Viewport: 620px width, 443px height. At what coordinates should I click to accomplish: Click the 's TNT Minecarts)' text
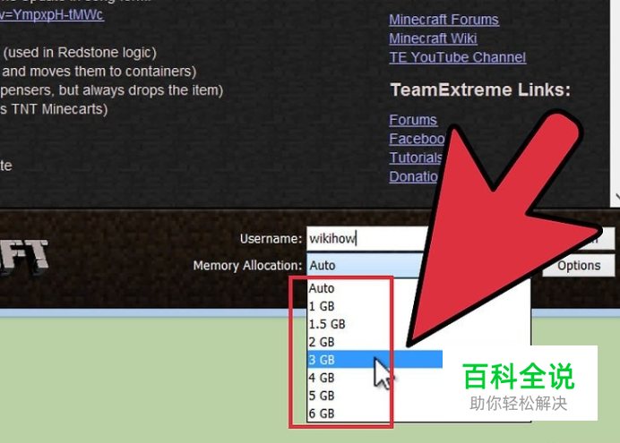click(x=54, y=108)
